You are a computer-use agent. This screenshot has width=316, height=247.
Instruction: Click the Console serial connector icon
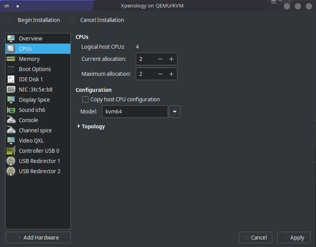tap(11, 120)
